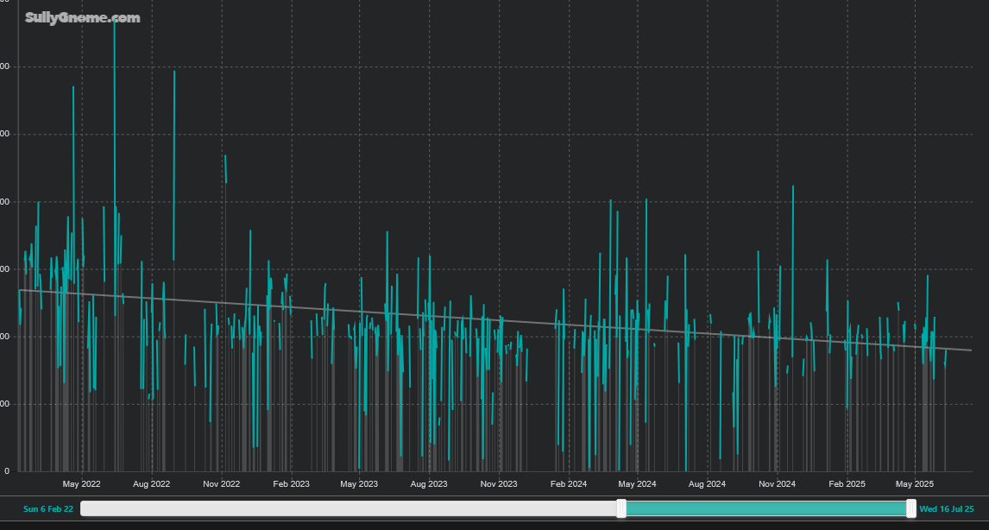Viewport: 989px width, 530px height.
Task: Click the 'May 2023' axis label
Action: click(x=359, y=484)
